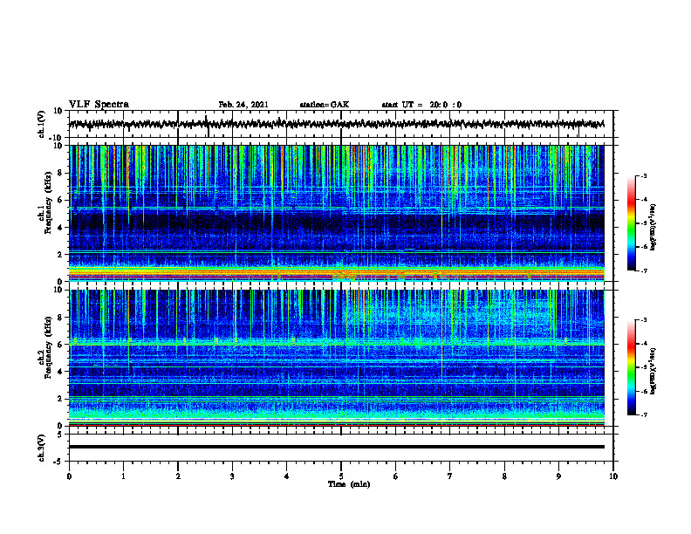Click the "station=GAK" header label

click(325, 105)
